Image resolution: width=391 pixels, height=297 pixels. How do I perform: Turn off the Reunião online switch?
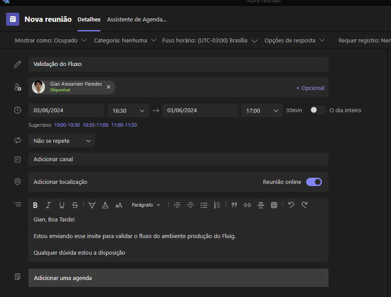tap(314, 182)
